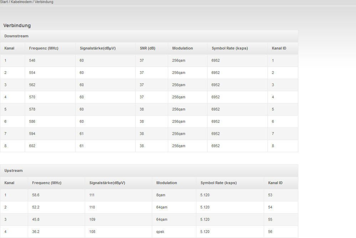Click the SNR (dB) column header
Screen dimensions: 356x238
point(147,48)
